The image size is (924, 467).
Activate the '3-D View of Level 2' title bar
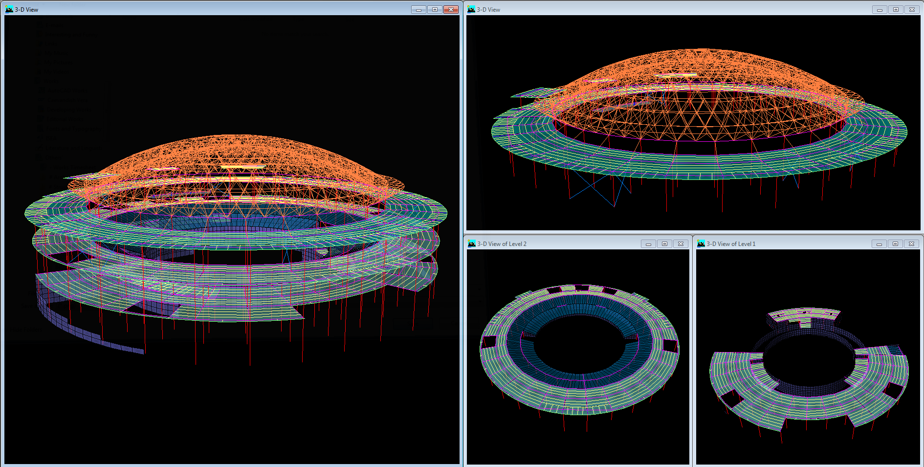click(577, 244)
